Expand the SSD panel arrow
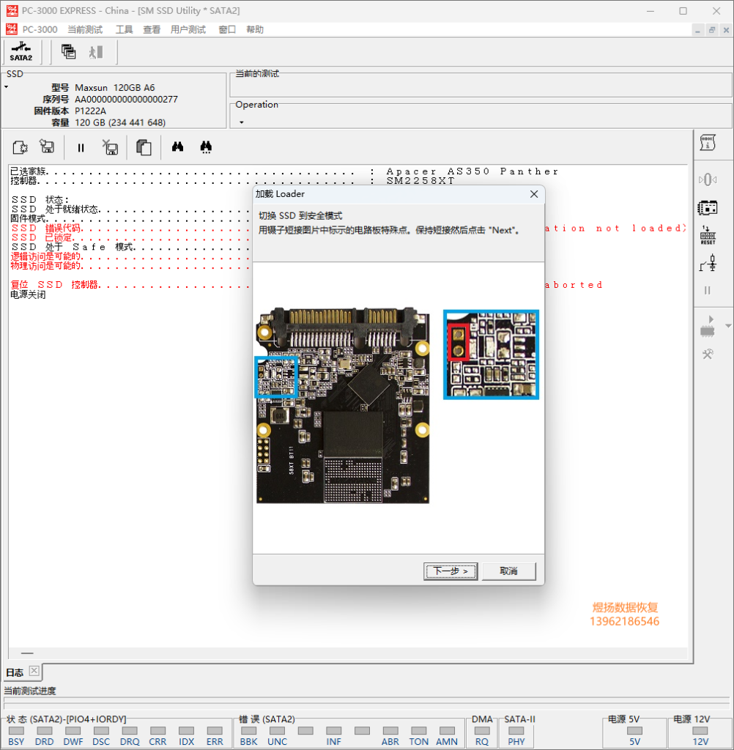Viewport: 734px width, 750px height. tap(6, 87)
